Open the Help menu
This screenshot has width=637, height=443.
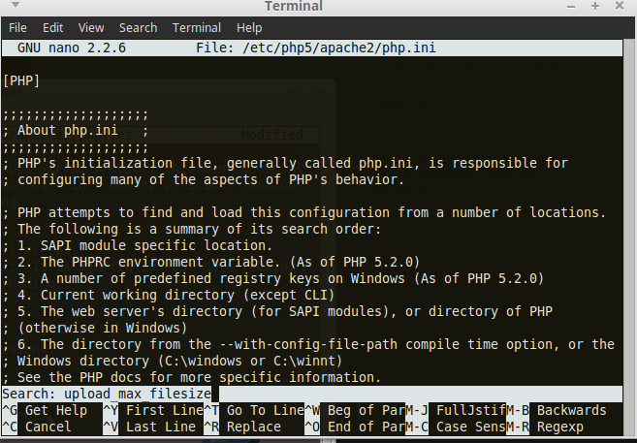pyautogui.click(x=249, y=27)
